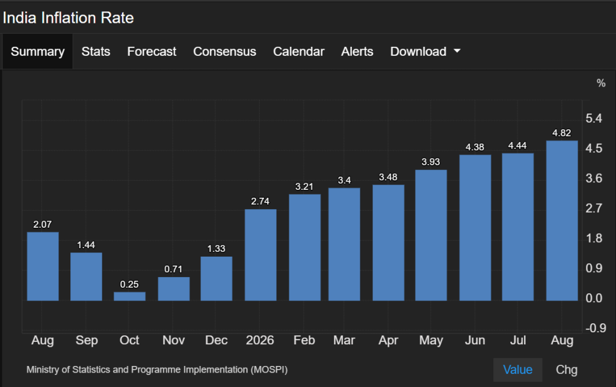Click the 5.4 y-axis tick label
The height and width of the screenshot is (387, 616).
594,118
